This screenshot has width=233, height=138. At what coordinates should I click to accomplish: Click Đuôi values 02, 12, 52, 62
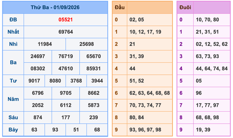[212, 44]
